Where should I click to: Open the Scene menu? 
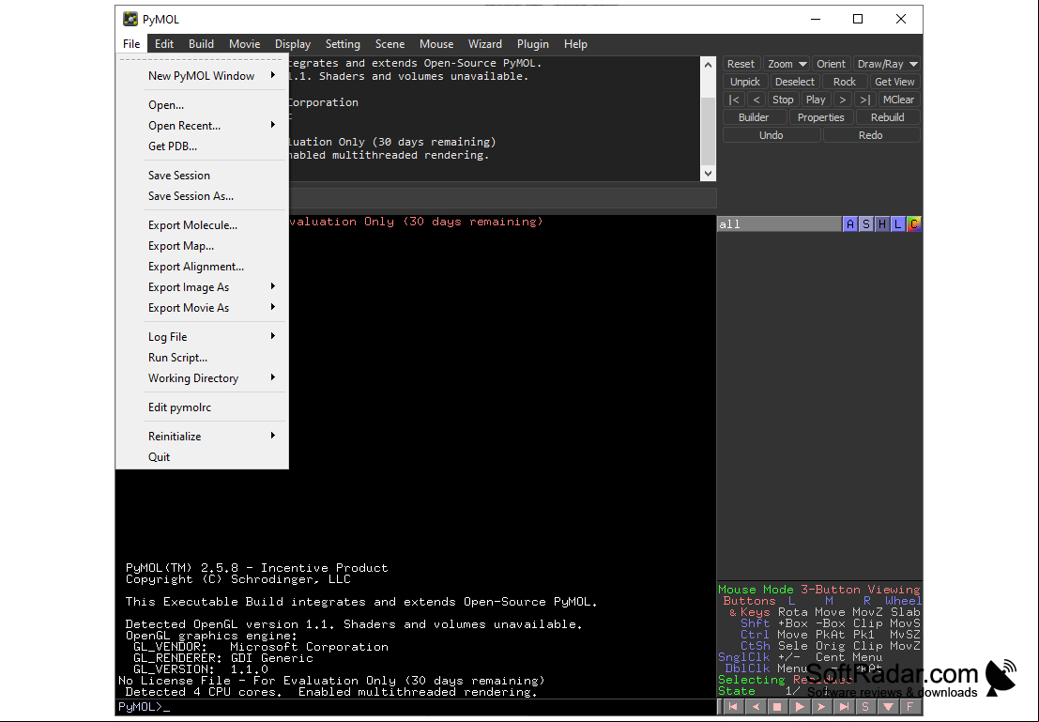(390, 44)
